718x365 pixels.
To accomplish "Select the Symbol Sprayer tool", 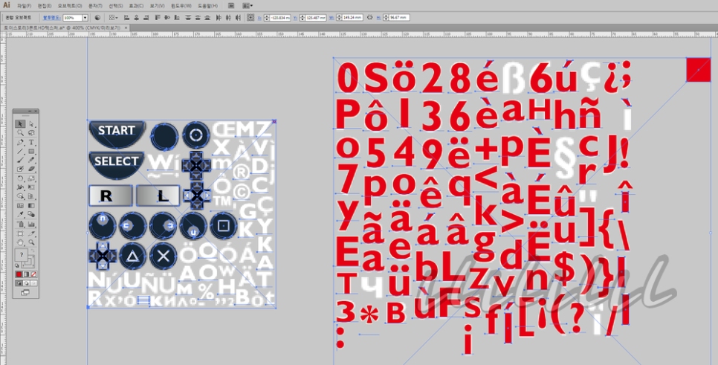I will [19, 224].
